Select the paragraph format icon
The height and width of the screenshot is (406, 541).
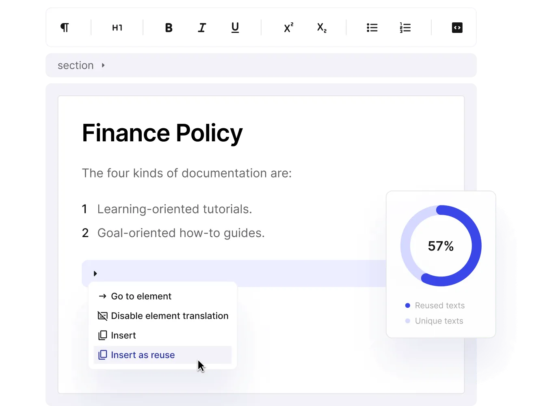(x=65, y=28)
